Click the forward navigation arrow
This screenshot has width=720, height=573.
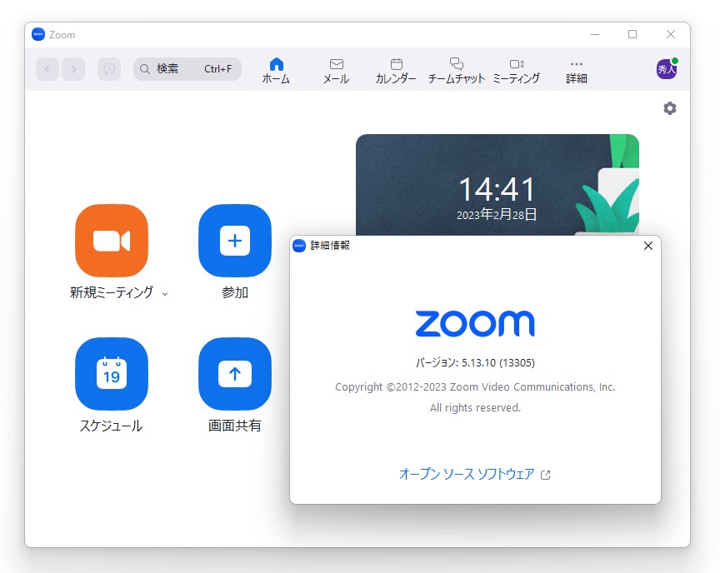[73, 69]
